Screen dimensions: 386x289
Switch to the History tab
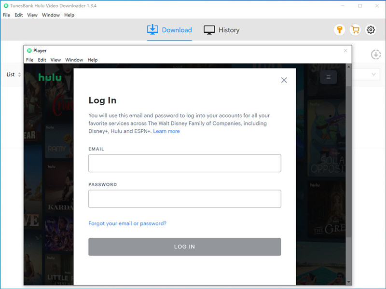coord(221,30)
